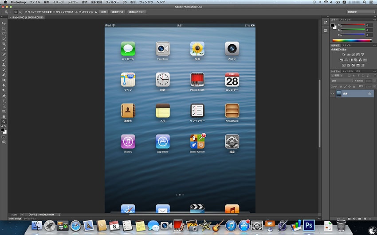Select the Crop tool
The image size is (377, 235).
(x=4, y=44)
